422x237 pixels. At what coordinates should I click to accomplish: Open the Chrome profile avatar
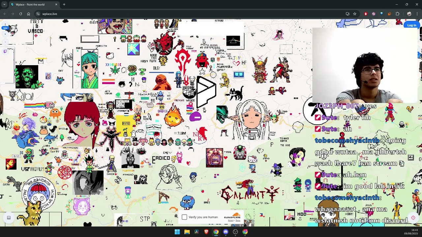pyautogui.click(x=409, y=14)
